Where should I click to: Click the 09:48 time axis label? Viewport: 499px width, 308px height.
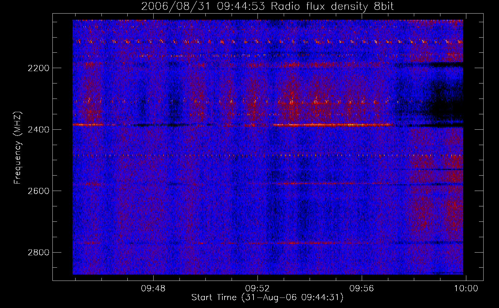[153, 289]
